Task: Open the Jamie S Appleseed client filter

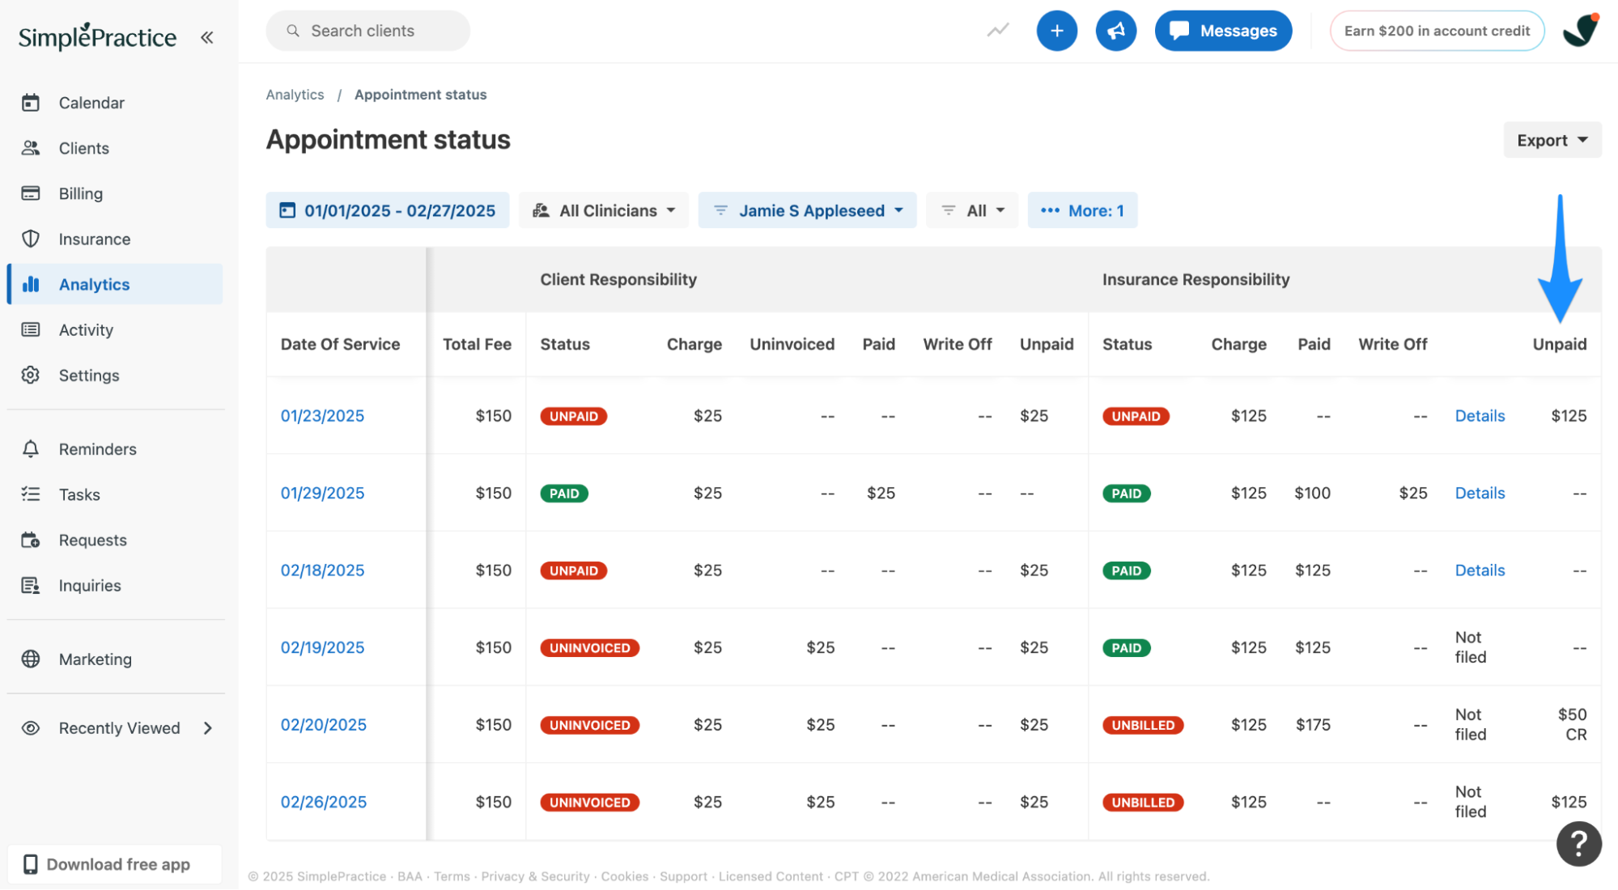Action: tap(807, 210)
